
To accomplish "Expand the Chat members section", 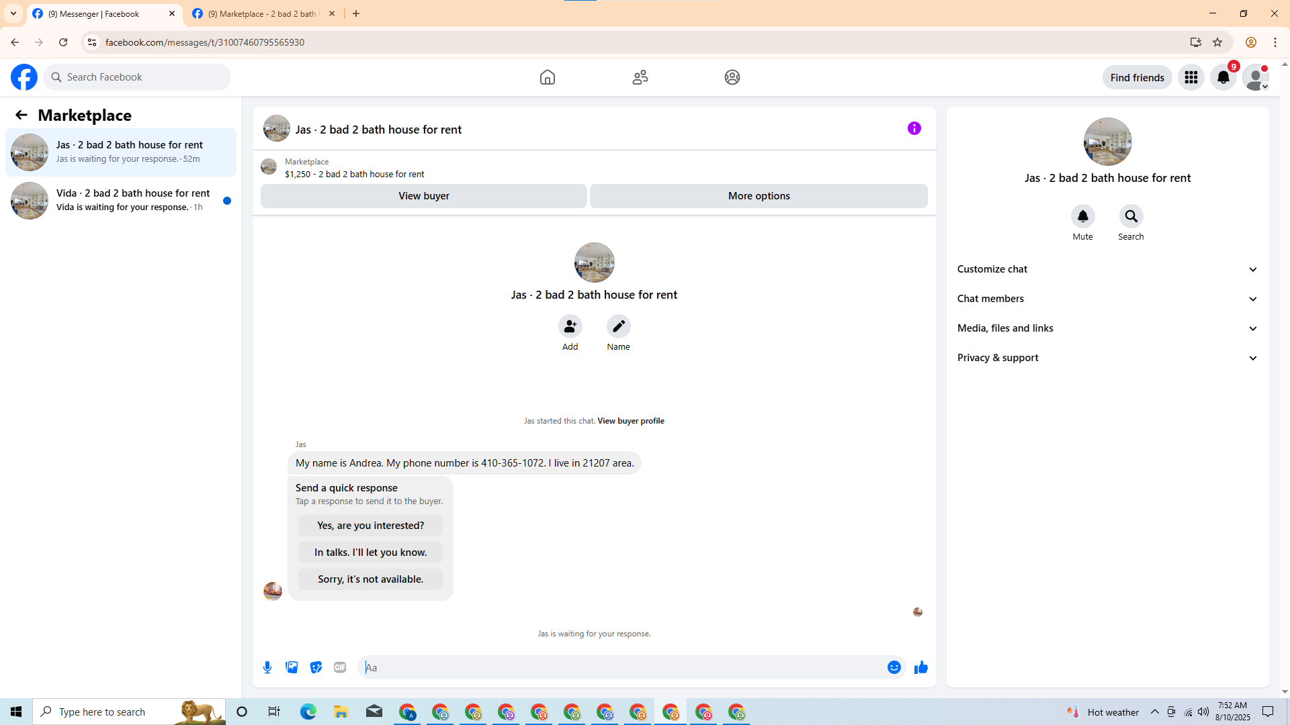I will (1107, 299).
